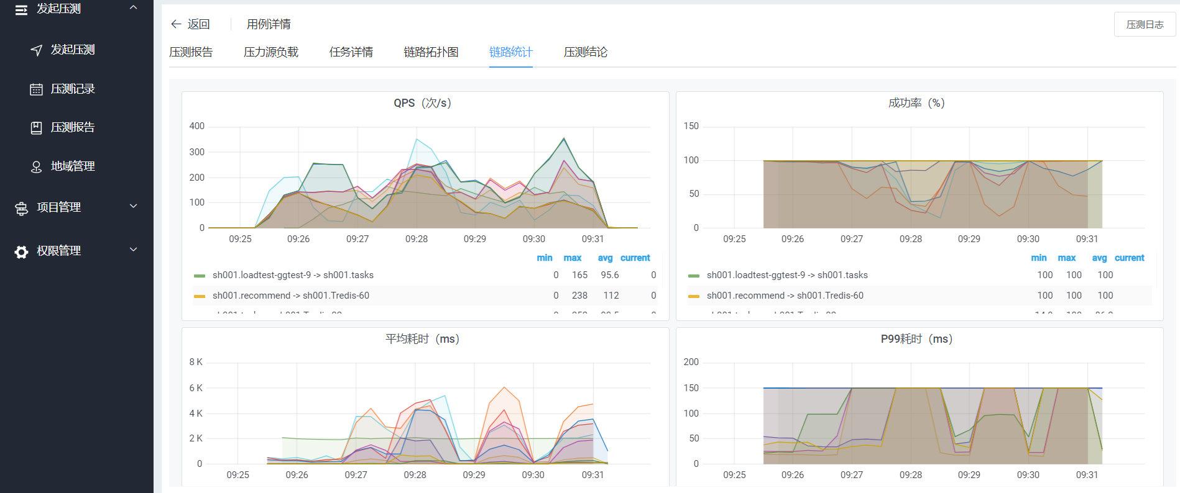Viewport: 1180px width, 493px height.
Task: Click the green legend swatch in the QPS panel
Action: 200,276
